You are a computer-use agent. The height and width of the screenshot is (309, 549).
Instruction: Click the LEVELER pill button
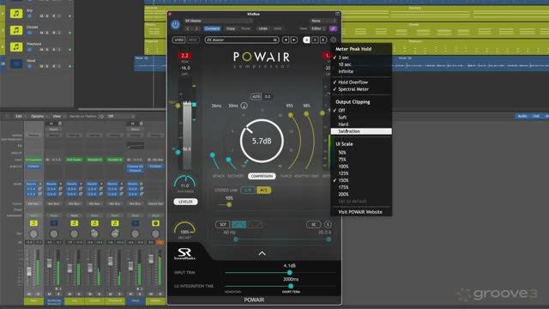tap(185, 202)
